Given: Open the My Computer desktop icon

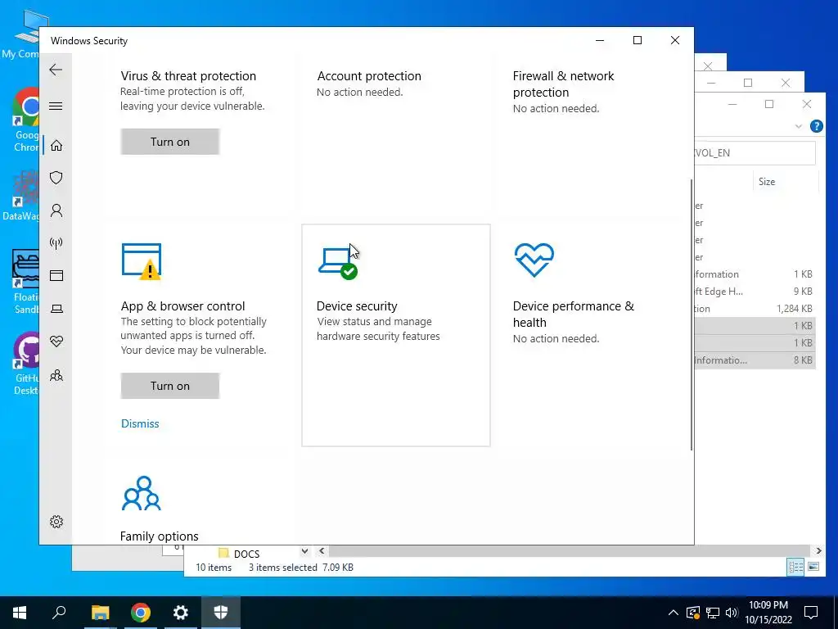Looking at the screenshot, I should click(x=27, y=34).
